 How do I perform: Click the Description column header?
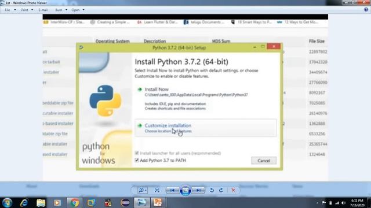155,41
